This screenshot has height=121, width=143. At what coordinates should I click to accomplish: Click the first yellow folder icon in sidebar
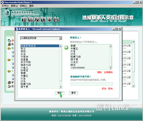pyautogui.click(x=9, y=48)
